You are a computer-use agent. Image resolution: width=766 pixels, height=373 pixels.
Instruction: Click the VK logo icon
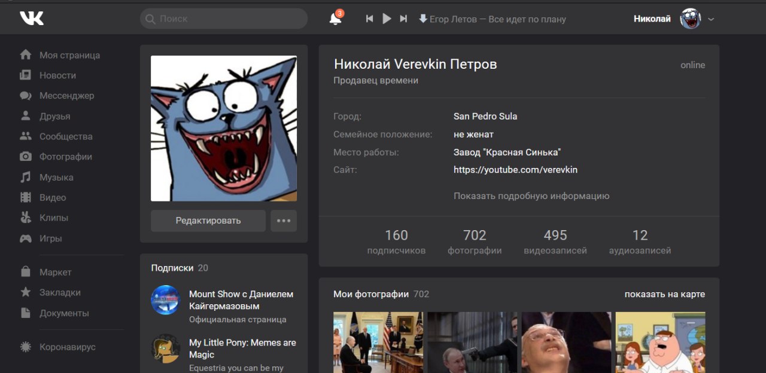32,19
